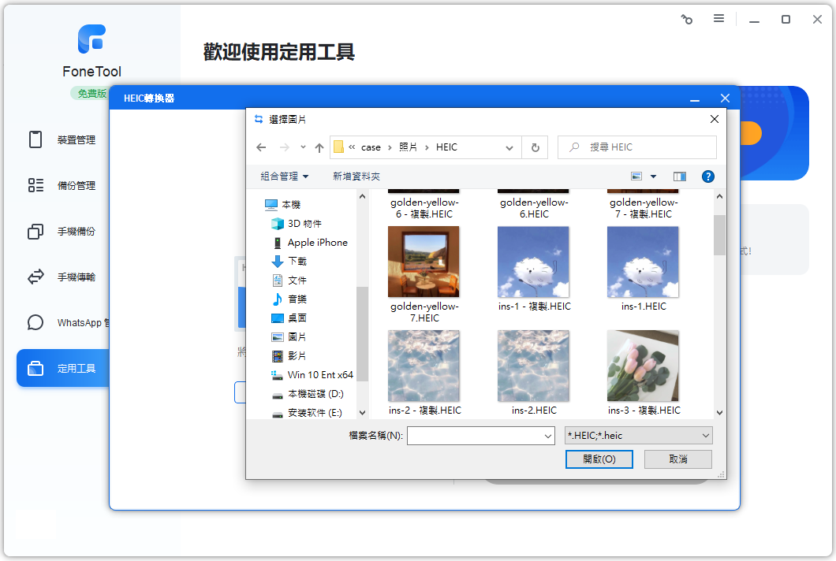This screenshot has height=561, width=836.
Task: Click the FoneTool hamburger menu icon
Action: 718,18
